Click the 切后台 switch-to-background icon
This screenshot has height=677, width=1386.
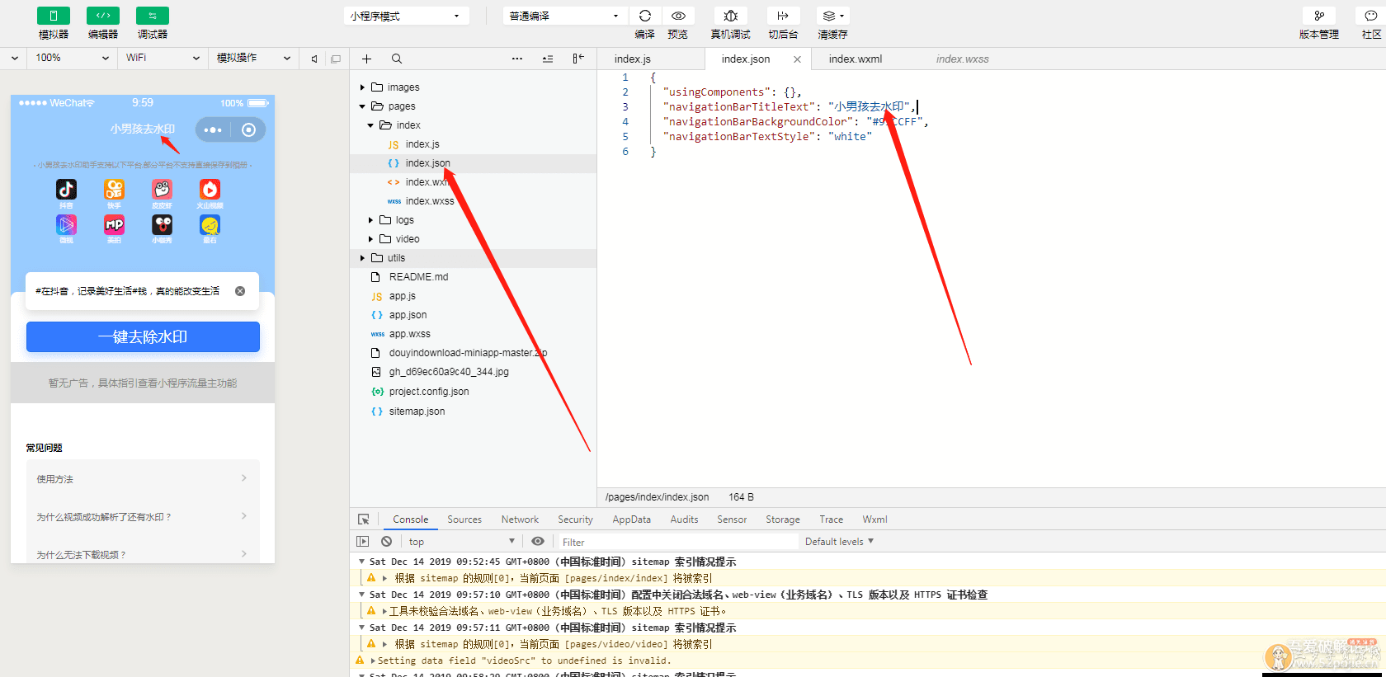click(x=783, y=16)
